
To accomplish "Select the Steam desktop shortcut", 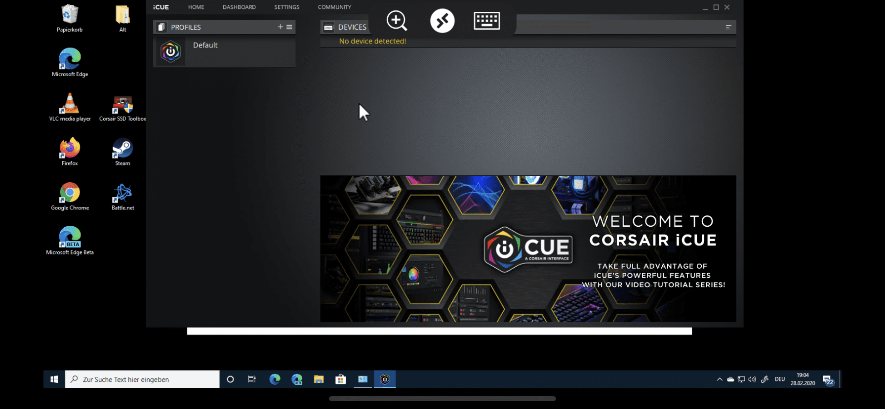I will pyautogui.click(x=122, y=152).
